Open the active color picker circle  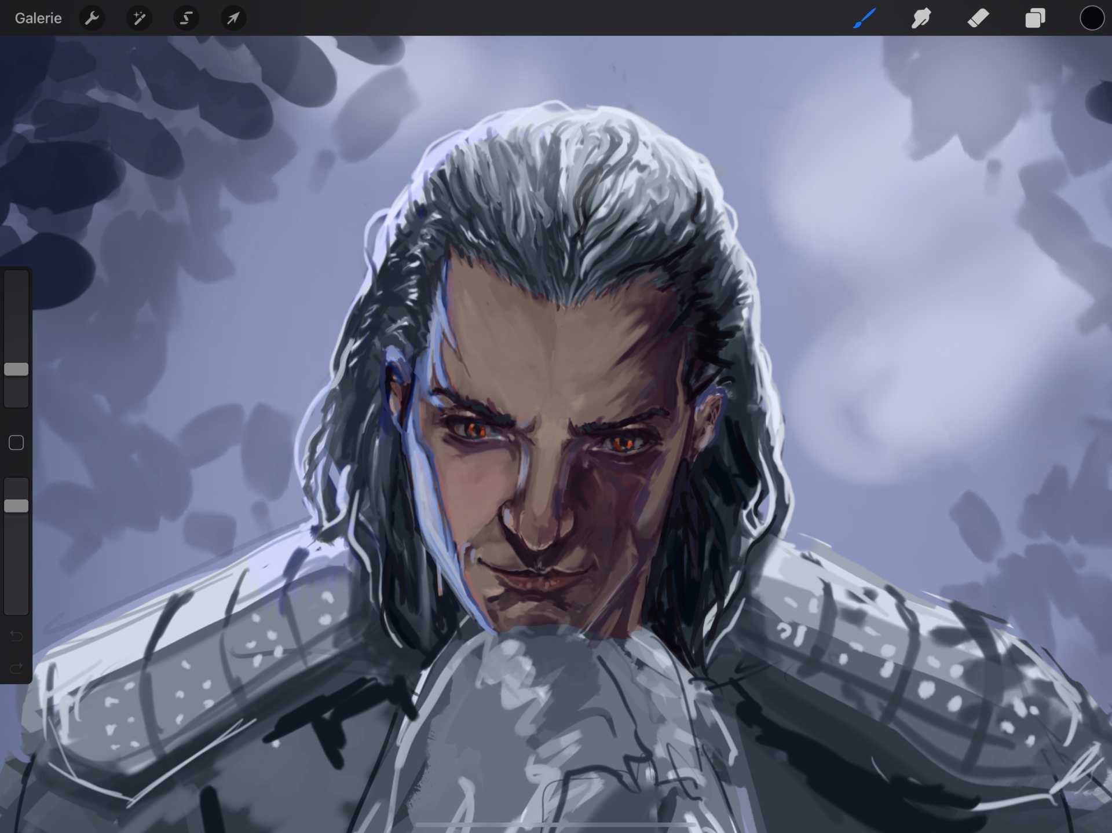pos(1092,18)
